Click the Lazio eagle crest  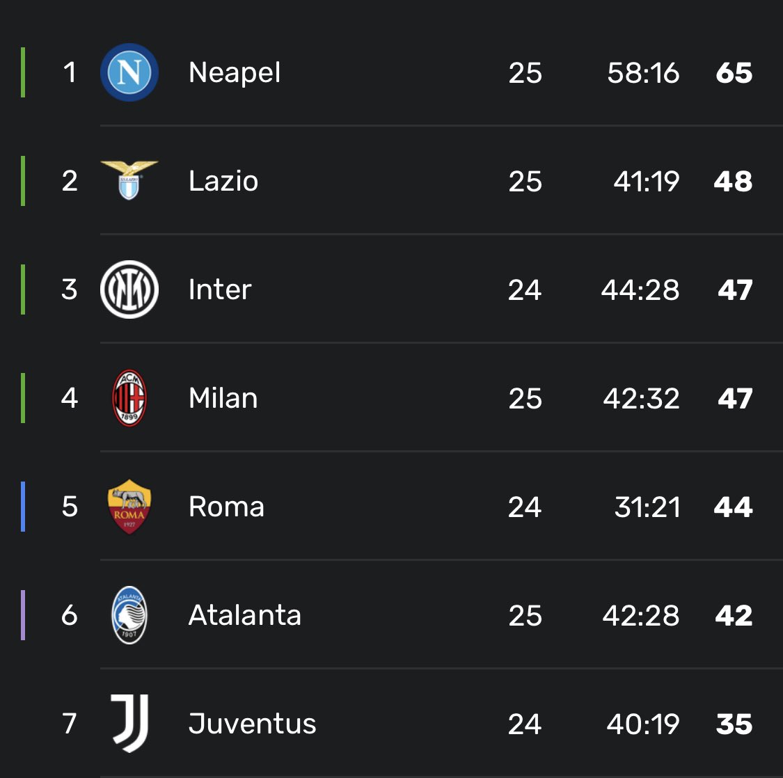click(x=129, y=180)
